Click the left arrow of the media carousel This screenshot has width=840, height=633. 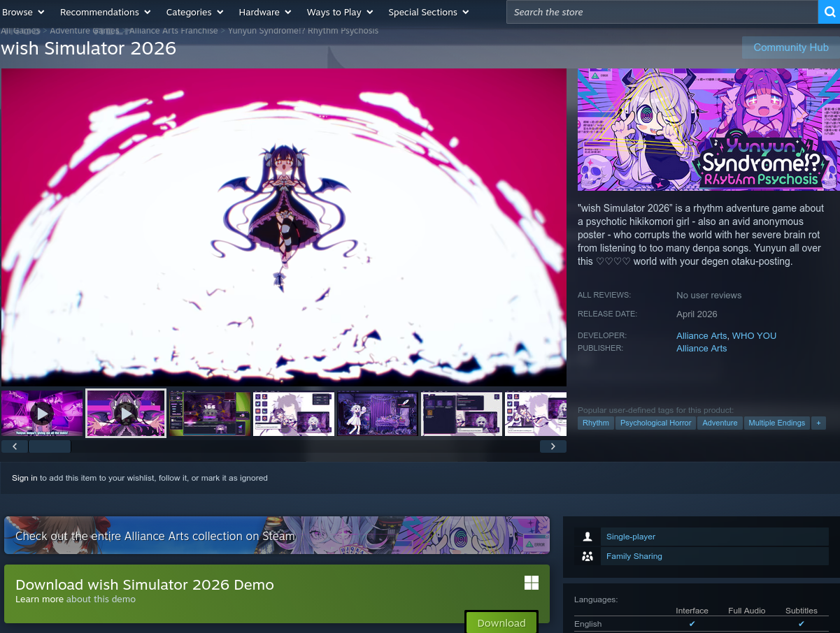[x=14, y=446]
